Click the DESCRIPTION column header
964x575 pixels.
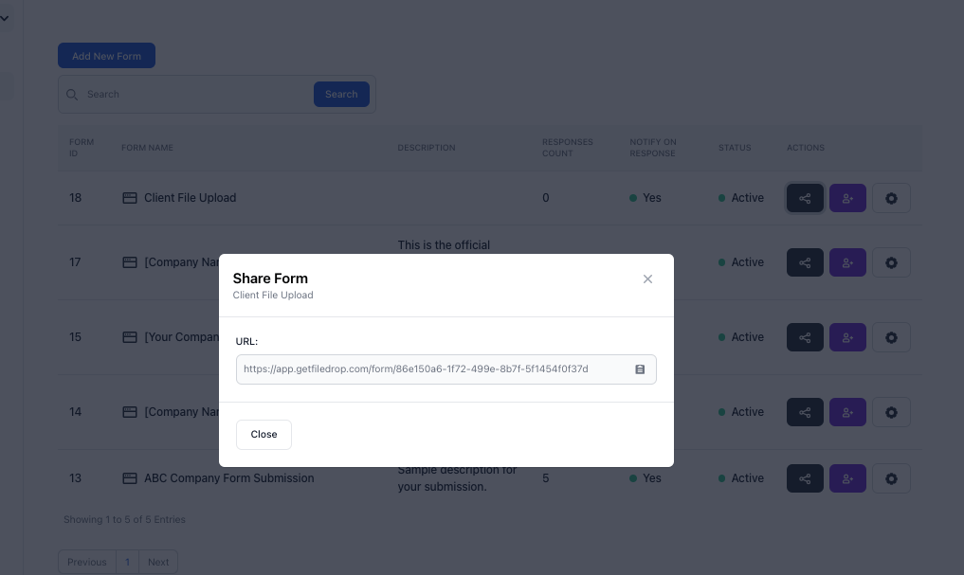click(426, 148)
